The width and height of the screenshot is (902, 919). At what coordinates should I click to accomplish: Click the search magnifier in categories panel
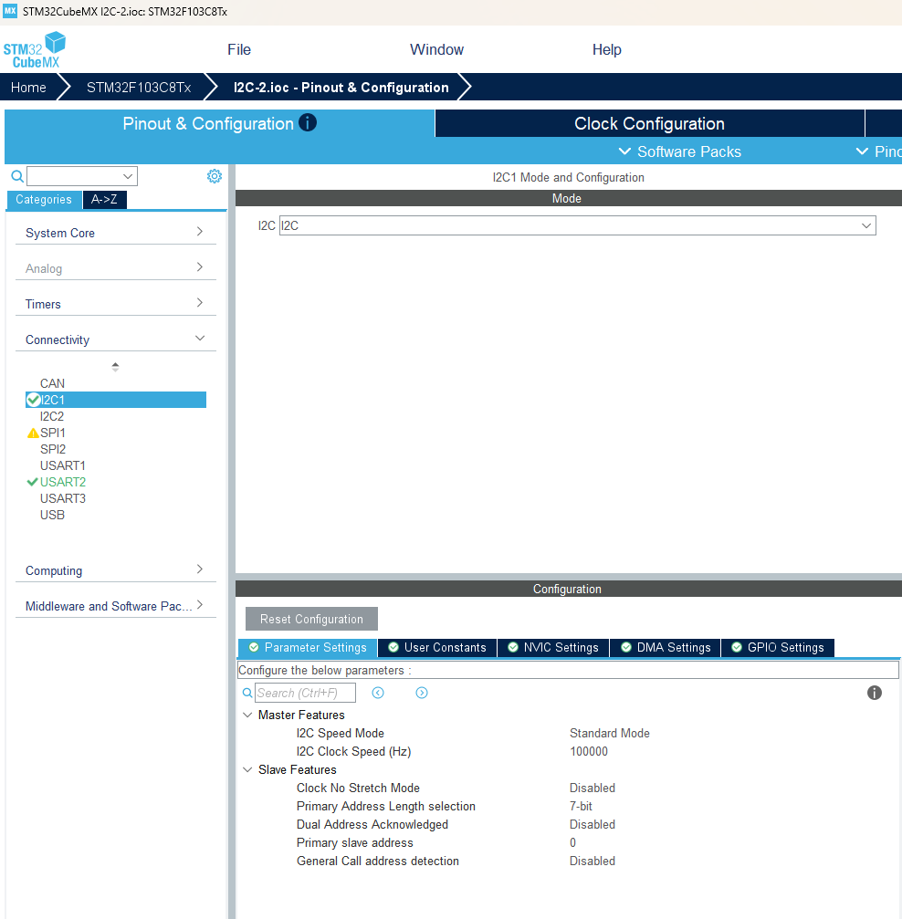(17, 176)
